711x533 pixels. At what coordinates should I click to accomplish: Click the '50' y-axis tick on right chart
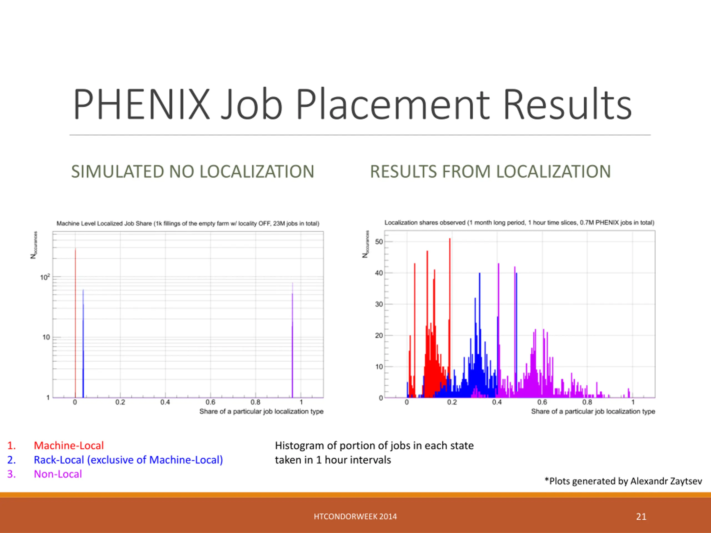[379, 242]
